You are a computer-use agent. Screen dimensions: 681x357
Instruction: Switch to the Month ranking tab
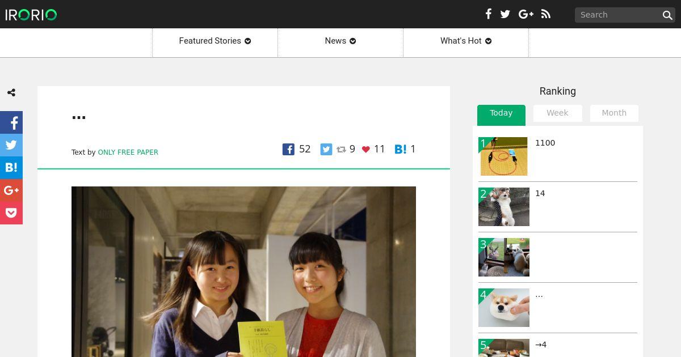614,113
